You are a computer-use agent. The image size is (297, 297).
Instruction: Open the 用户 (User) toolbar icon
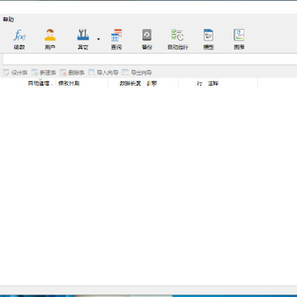[49, 40]
